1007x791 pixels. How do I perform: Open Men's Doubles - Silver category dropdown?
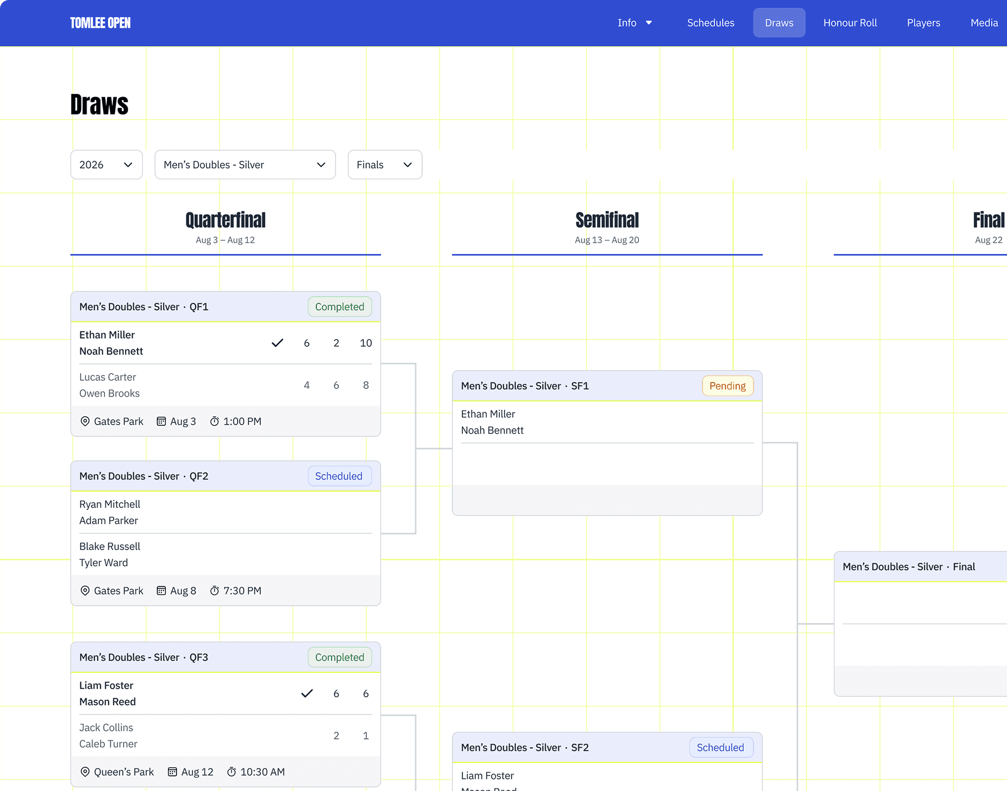[245, 165]
